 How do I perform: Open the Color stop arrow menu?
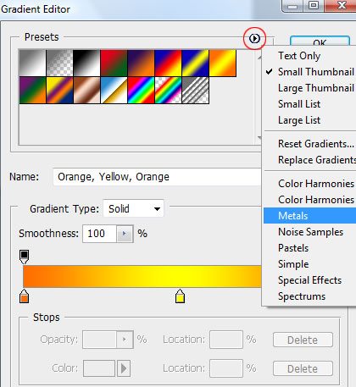click(124, 368)
